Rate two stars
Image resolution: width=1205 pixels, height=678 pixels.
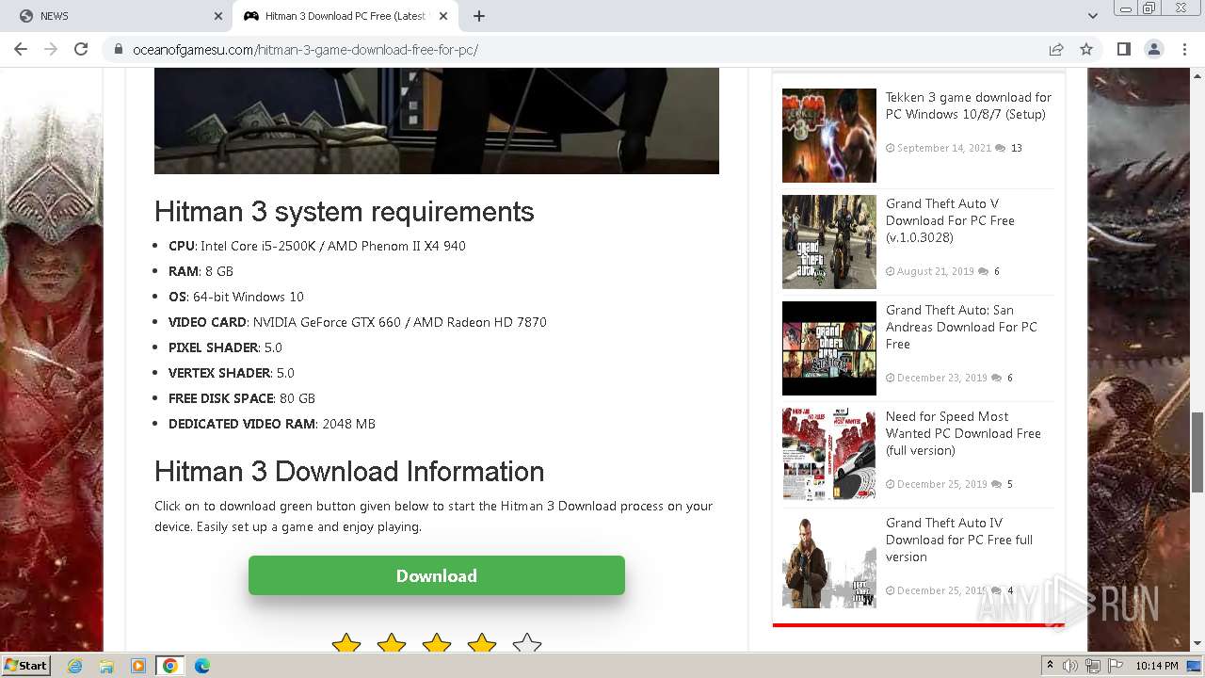tap(392, 644)
